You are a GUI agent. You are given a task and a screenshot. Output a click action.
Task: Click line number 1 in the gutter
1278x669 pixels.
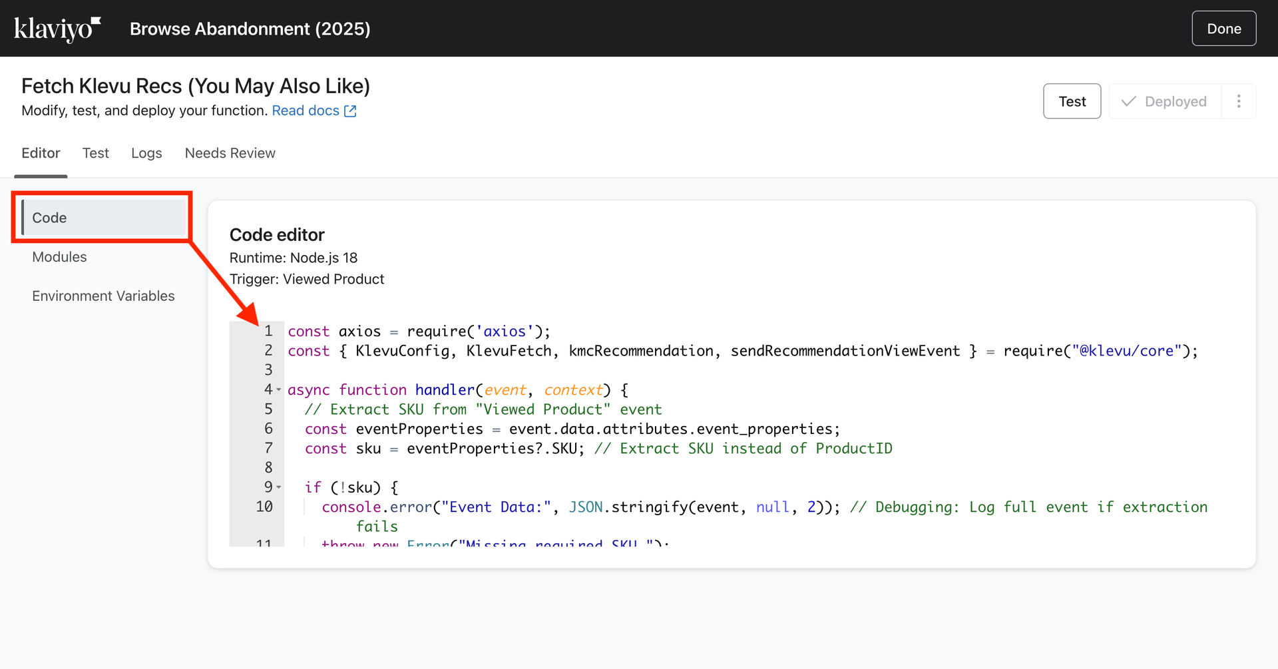point(268,331)
